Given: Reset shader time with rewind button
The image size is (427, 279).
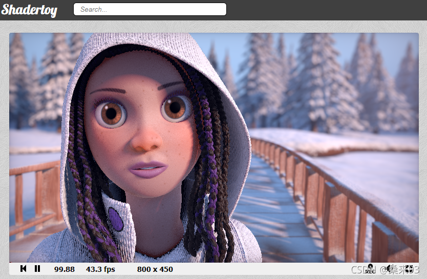Looking at the screenshot, I should click(24, 269).
